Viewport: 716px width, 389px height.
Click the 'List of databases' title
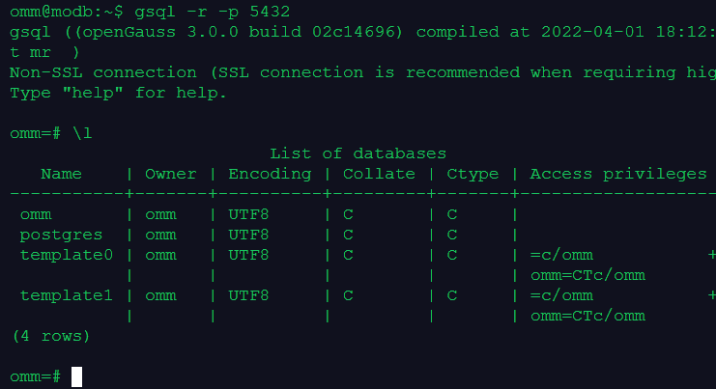click(x=358, y=153)
